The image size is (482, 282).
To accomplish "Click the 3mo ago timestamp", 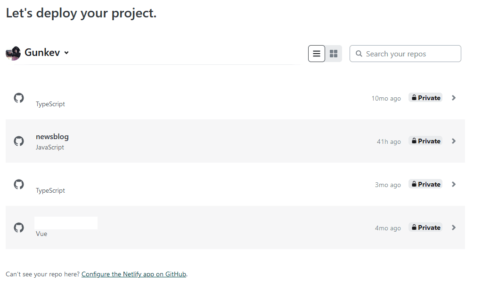I will (x=388, y=184).
